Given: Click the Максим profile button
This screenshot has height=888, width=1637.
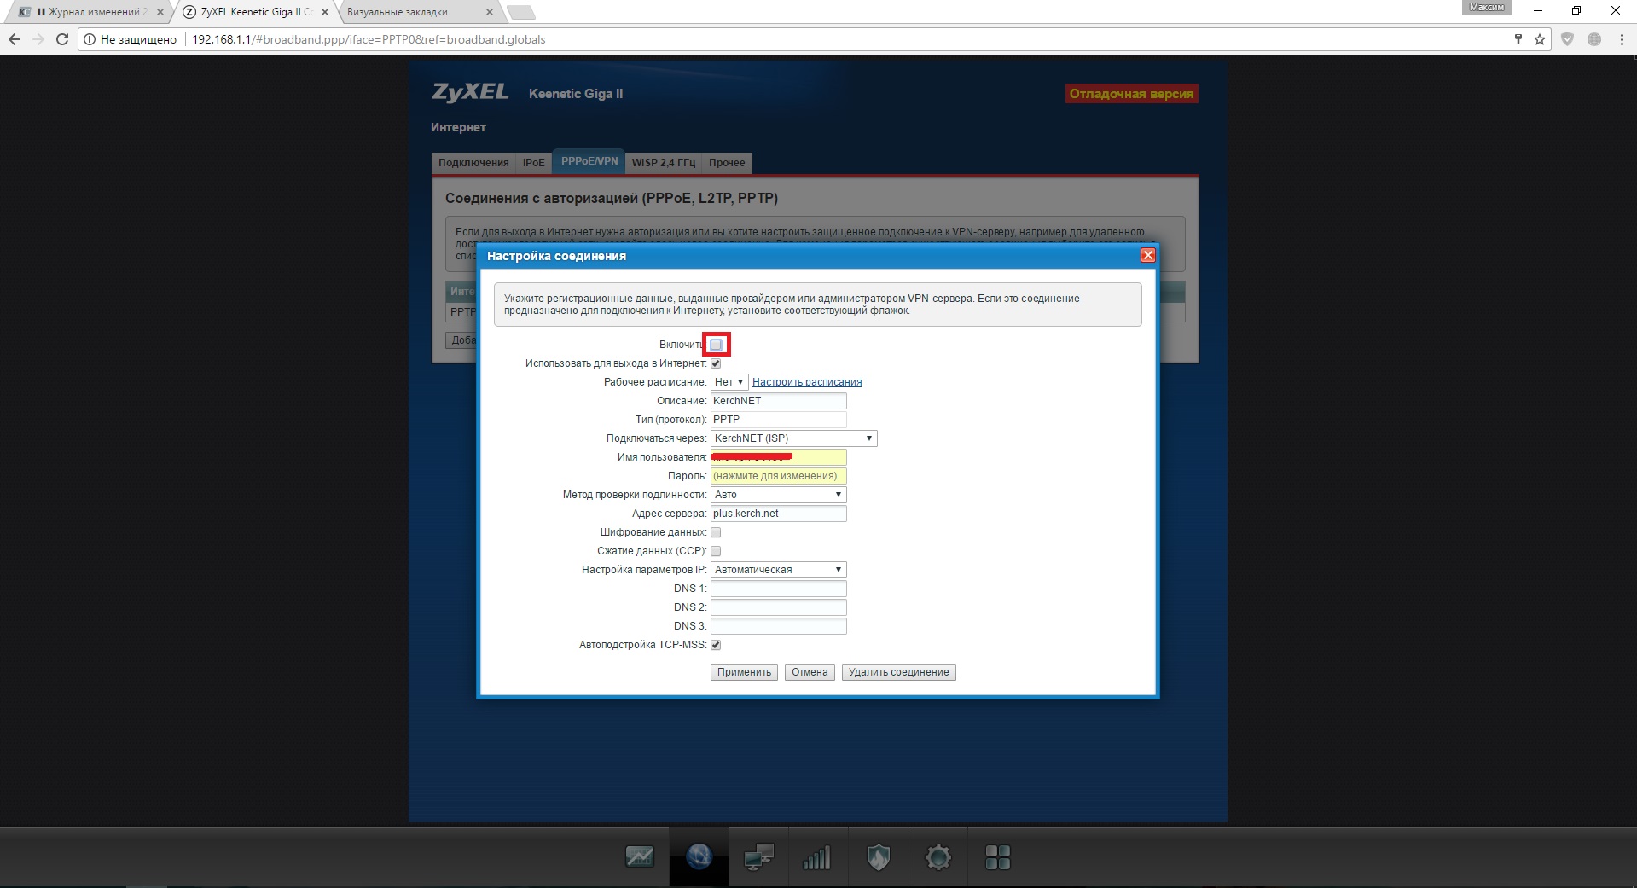Looking at the screenshot, I should tap(1487, 7).
